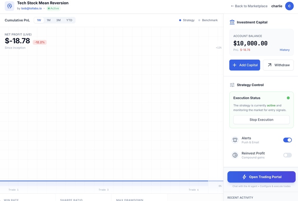Click the Active status badge
This screenshot has width=298, height=201.
click(x=53, y=8)
